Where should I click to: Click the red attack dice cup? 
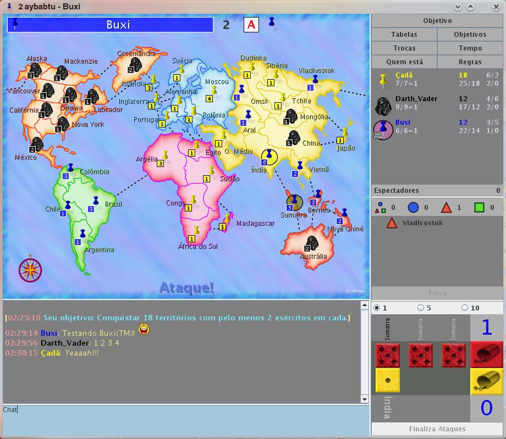[x=486, y=354]
